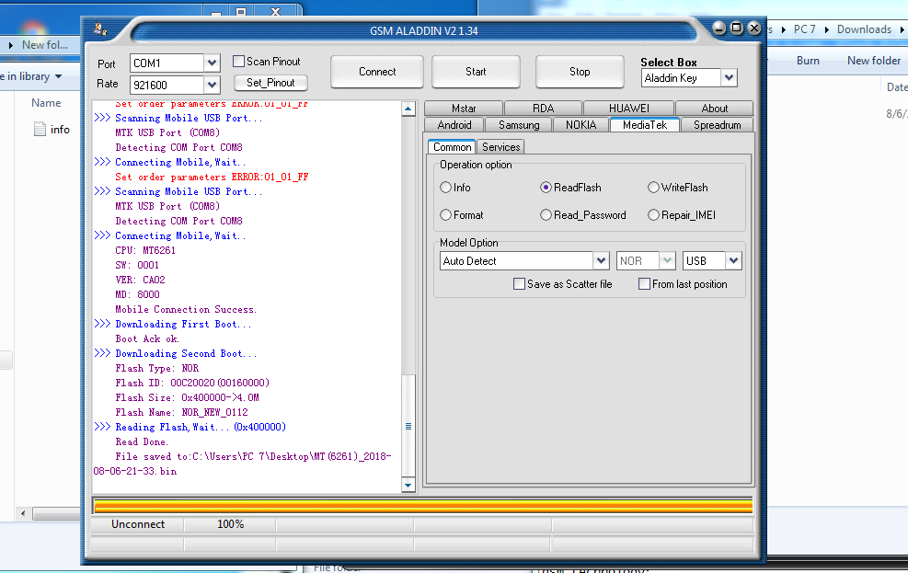908x573 pixels.
Task: Choose the WriteFlash operation
Action: pos(653,188)
